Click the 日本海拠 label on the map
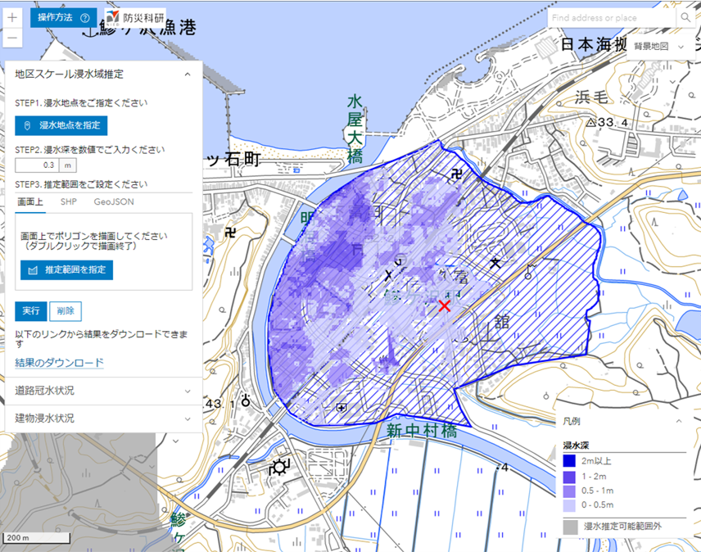The image size is (701, 552). pos(594,44)
